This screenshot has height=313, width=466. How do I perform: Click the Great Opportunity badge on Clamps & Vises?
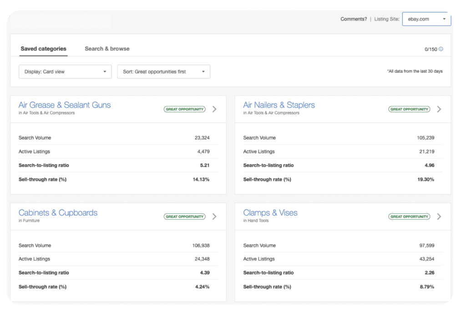click(x=409, y=217)
